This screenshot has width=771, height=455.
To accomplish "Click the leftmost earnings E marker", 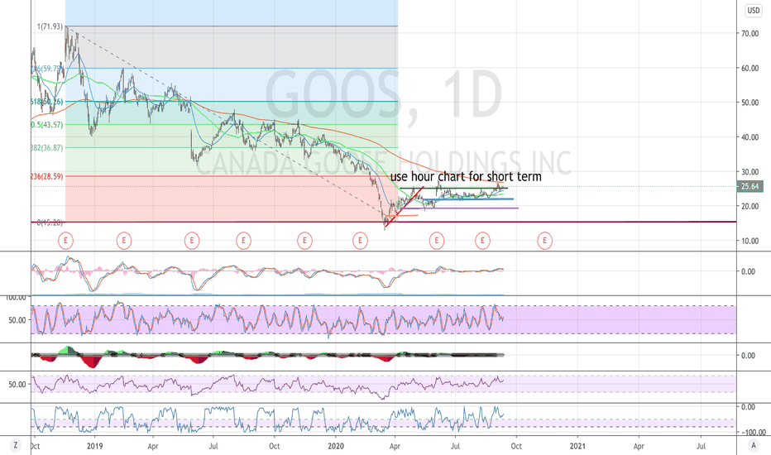I will coord(65,241).
